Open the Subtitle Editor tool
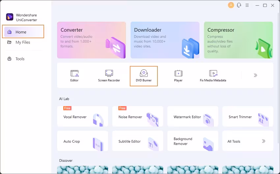Screen dimensions: 280x174 [137, 141]
